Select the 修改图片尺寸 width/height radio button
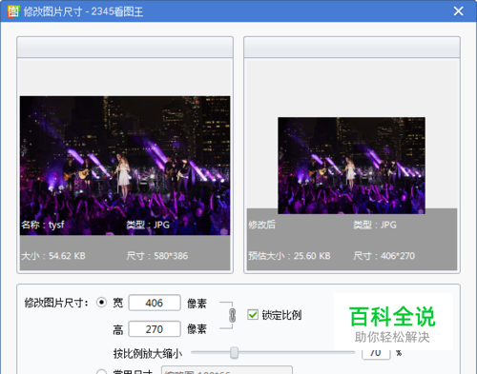Screen dimensions: 477x374 point(101,303)
